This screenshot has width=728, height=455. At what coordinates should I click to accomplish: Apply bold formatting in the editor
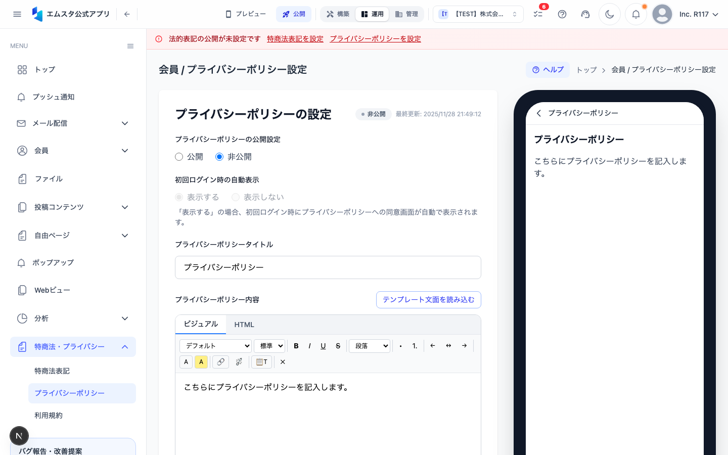tap(296, 346)
